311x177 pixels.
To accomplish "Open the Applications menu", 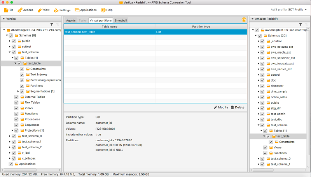I will pos(86,10).
